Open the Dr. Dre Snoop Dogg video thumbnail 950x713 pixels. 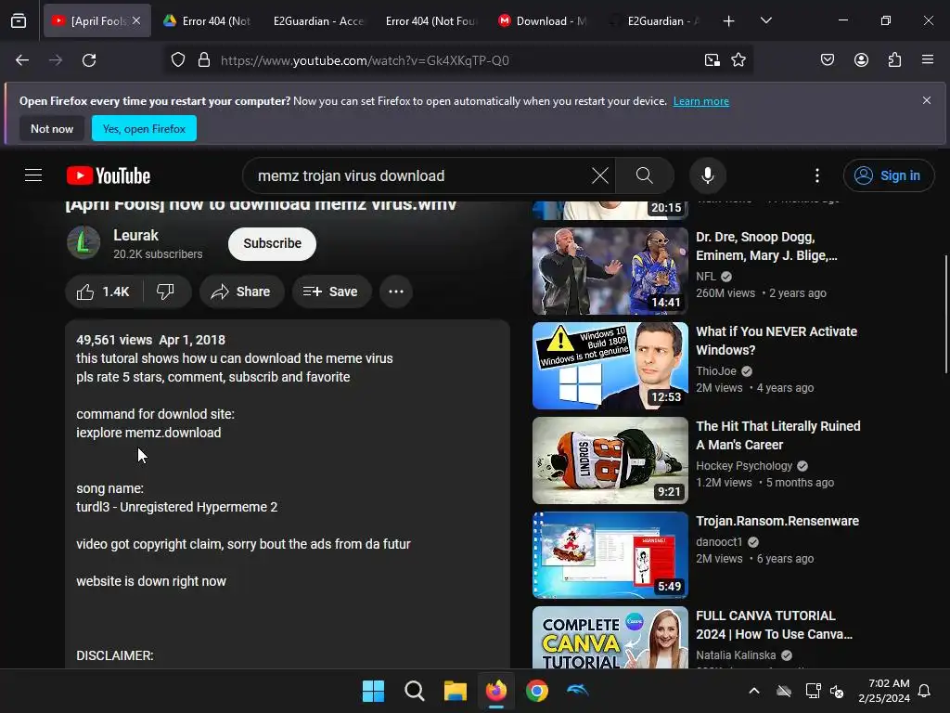[610, 271]
